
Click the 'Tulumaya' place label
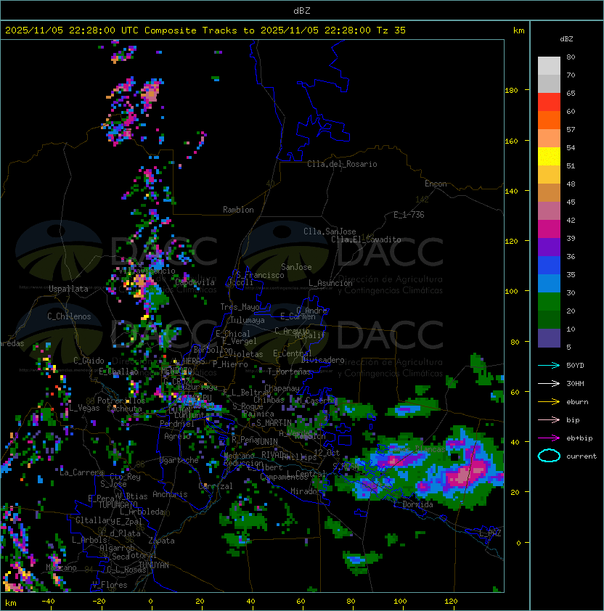click(248, 320)
